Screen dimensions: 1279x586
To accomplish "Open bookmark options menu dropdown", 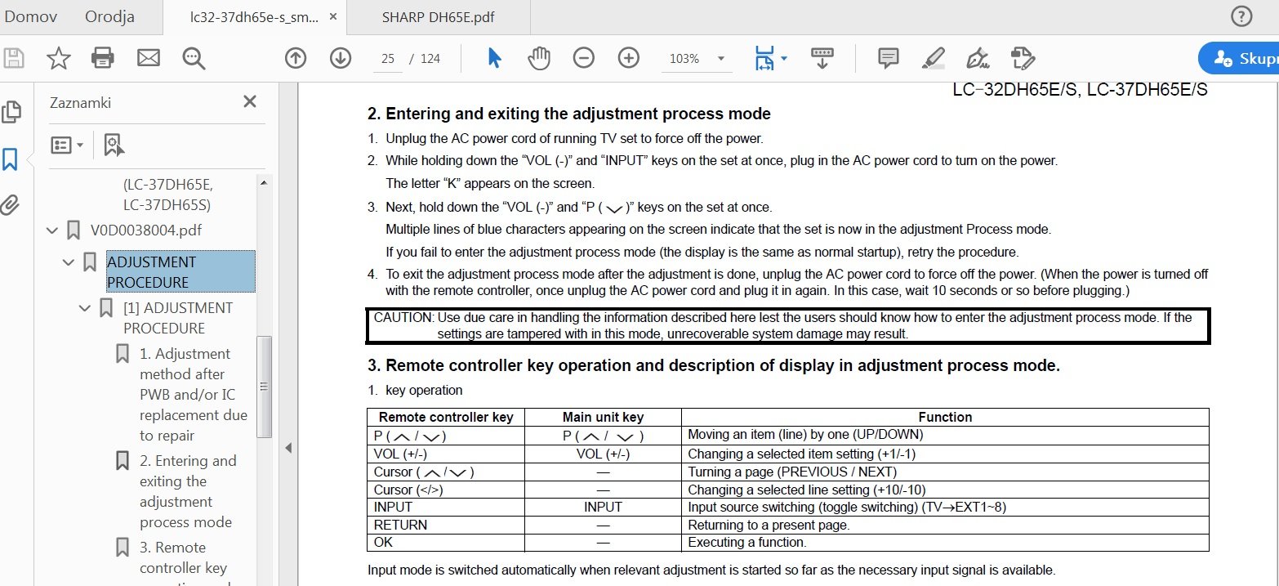I will coord(67,145).
